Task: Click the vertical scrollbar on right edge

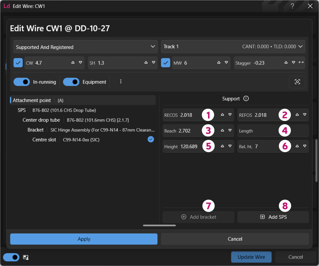Action: pyautogui.click(x=316, y=160)
